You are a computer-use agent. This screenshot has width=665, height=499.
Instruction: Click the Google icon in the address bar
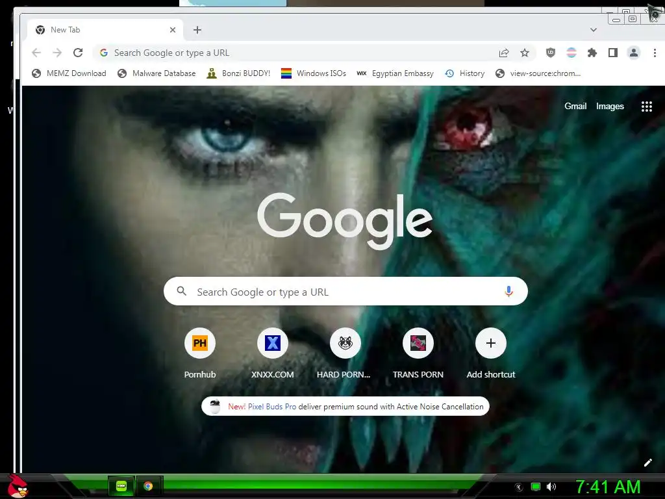click(x=104, y=53)
